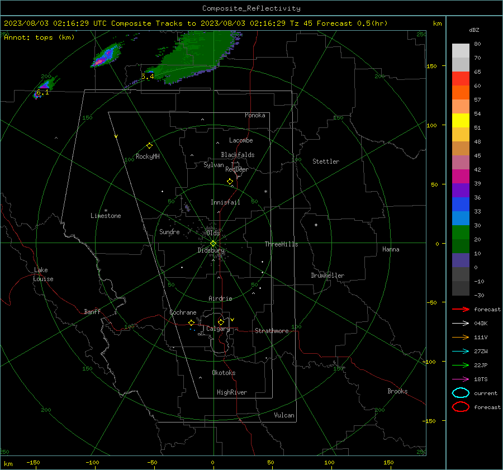The width and height of the screenshot is (503, 470).
Task: Click the Banff town label
Action: 92,311
